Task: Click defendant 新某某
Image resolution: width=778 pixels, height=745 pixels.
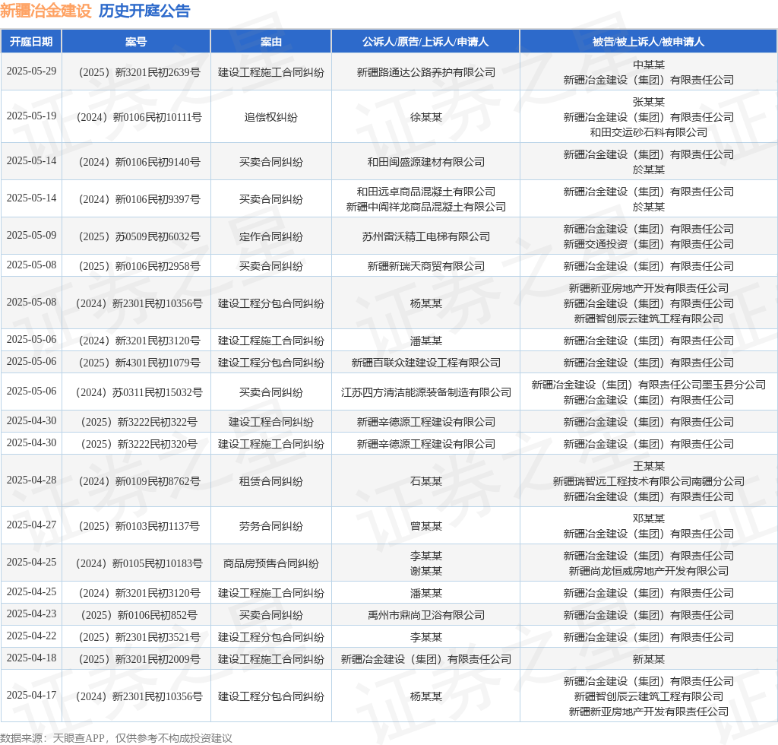Action: [x=648, y=659]
